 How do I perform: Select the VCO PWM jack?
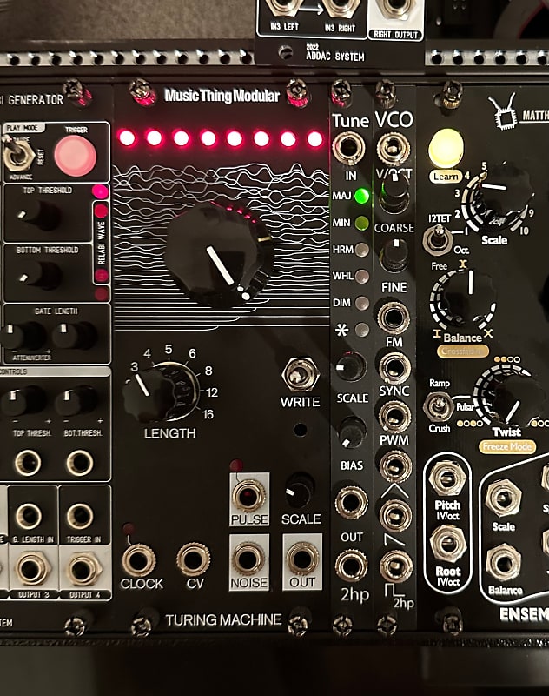tap(394, 417)
